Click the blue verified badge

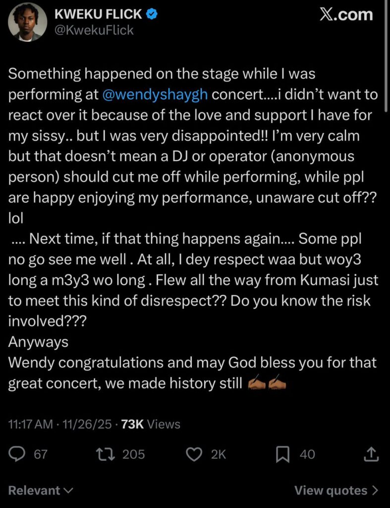[153, 14]
